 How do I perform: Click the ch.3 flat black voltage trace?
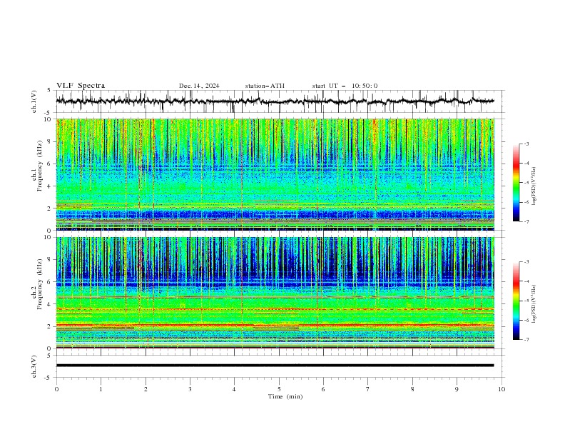(275, 366)
